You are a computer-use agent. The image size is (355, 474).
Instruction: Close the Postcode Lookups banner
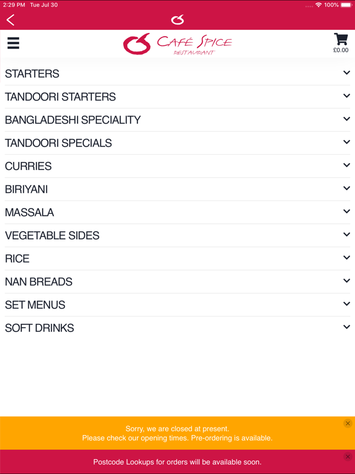(x=347, y=457)
